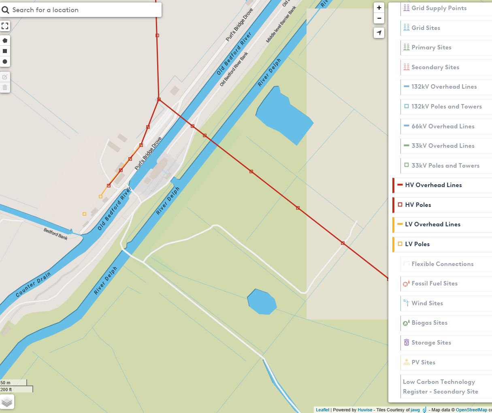The image size is (492, 413).
Task: Toggle HV Overhead Lines layer off
Action: pyautogui.click(x=433, y=185)
